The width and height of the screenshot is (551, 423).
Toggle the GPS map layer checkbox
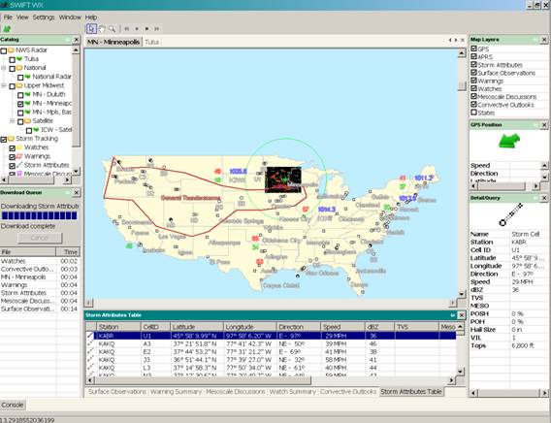click(473, 49)
